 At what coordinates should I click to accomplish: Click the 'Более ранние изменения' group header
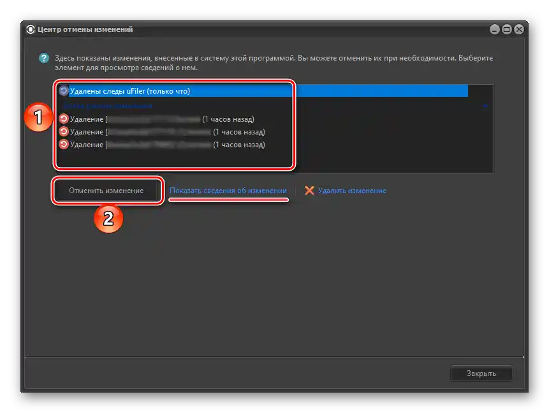click(108, 106)
